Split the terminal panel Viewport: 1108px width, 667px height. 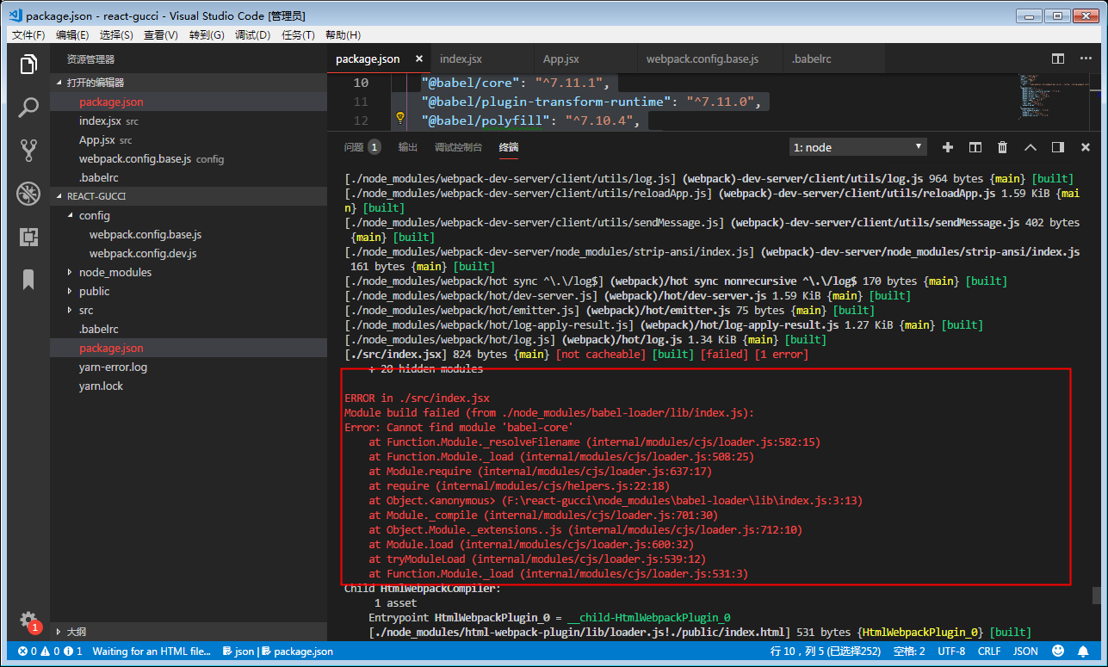tap(975, 147)
